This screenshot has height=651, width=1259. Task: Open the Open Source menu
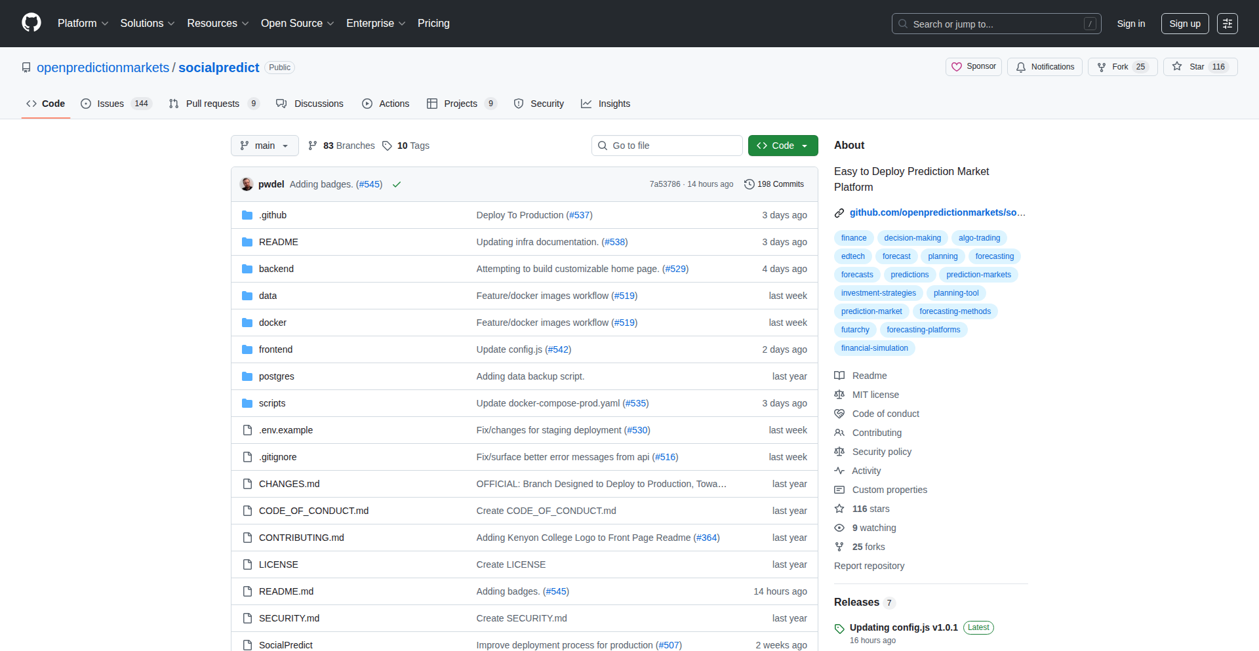coord(297,24)
